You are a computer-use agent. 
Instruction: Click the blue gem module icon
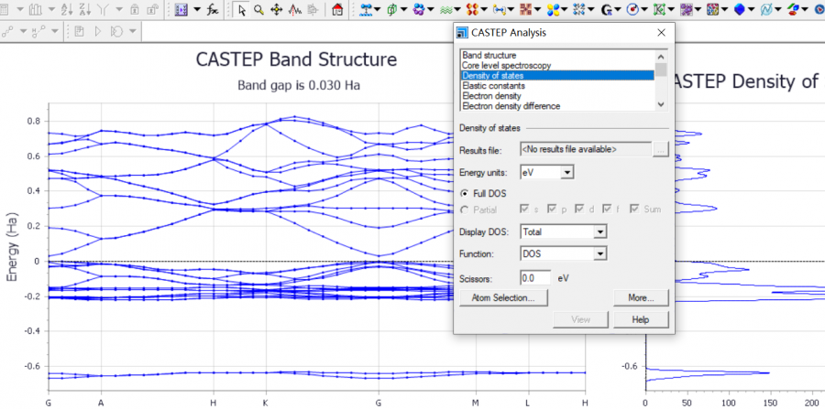point(741,10)
